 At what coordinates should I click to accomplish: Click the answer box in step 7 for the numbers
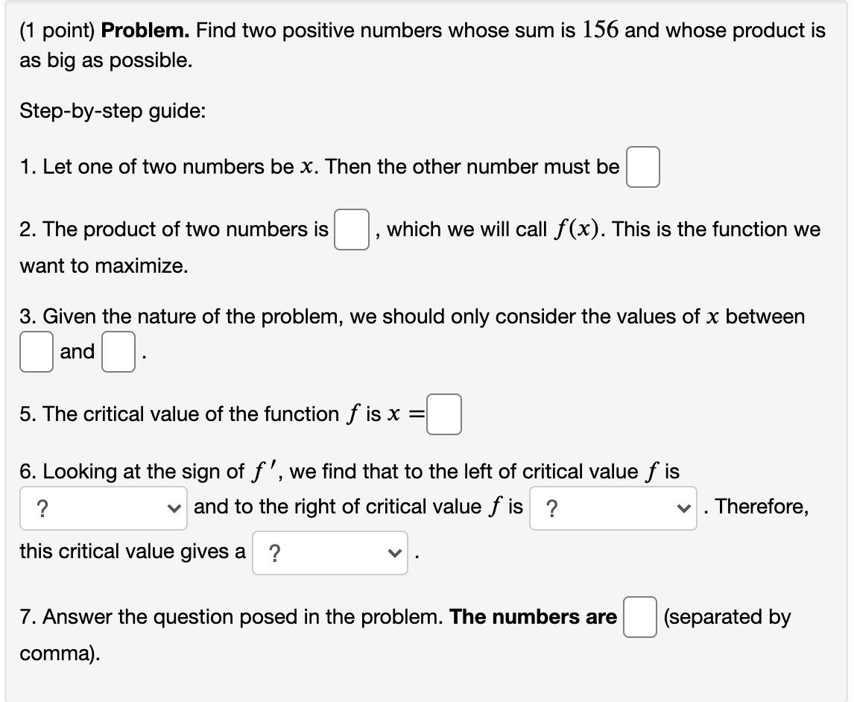(639, 617)
